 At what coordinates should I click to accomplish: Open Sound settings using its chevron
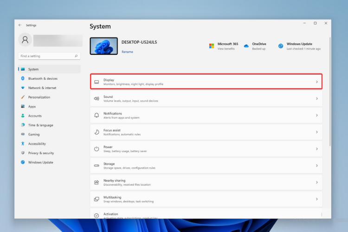point(317,99)
